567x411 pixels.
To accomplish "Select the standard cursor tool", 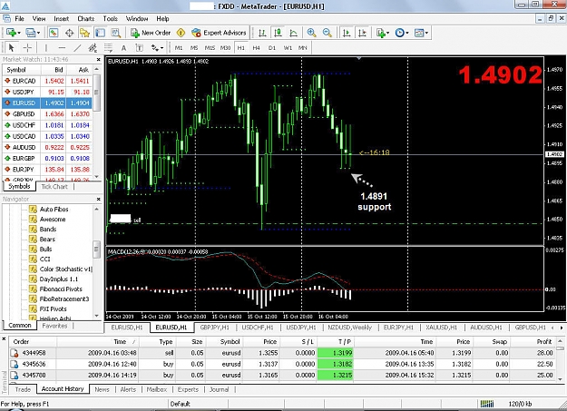I will coord(11,48).
